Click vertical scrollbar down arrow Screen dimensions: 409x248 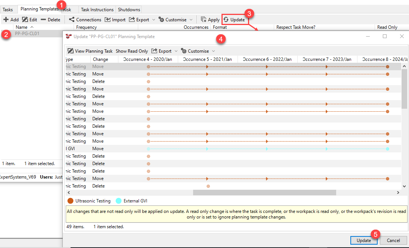(404, 186)
